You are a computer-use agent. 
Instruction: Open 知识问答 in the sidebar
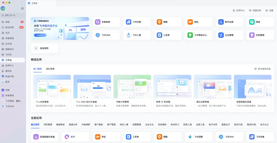pyautogui.click(x=12, y=27)
